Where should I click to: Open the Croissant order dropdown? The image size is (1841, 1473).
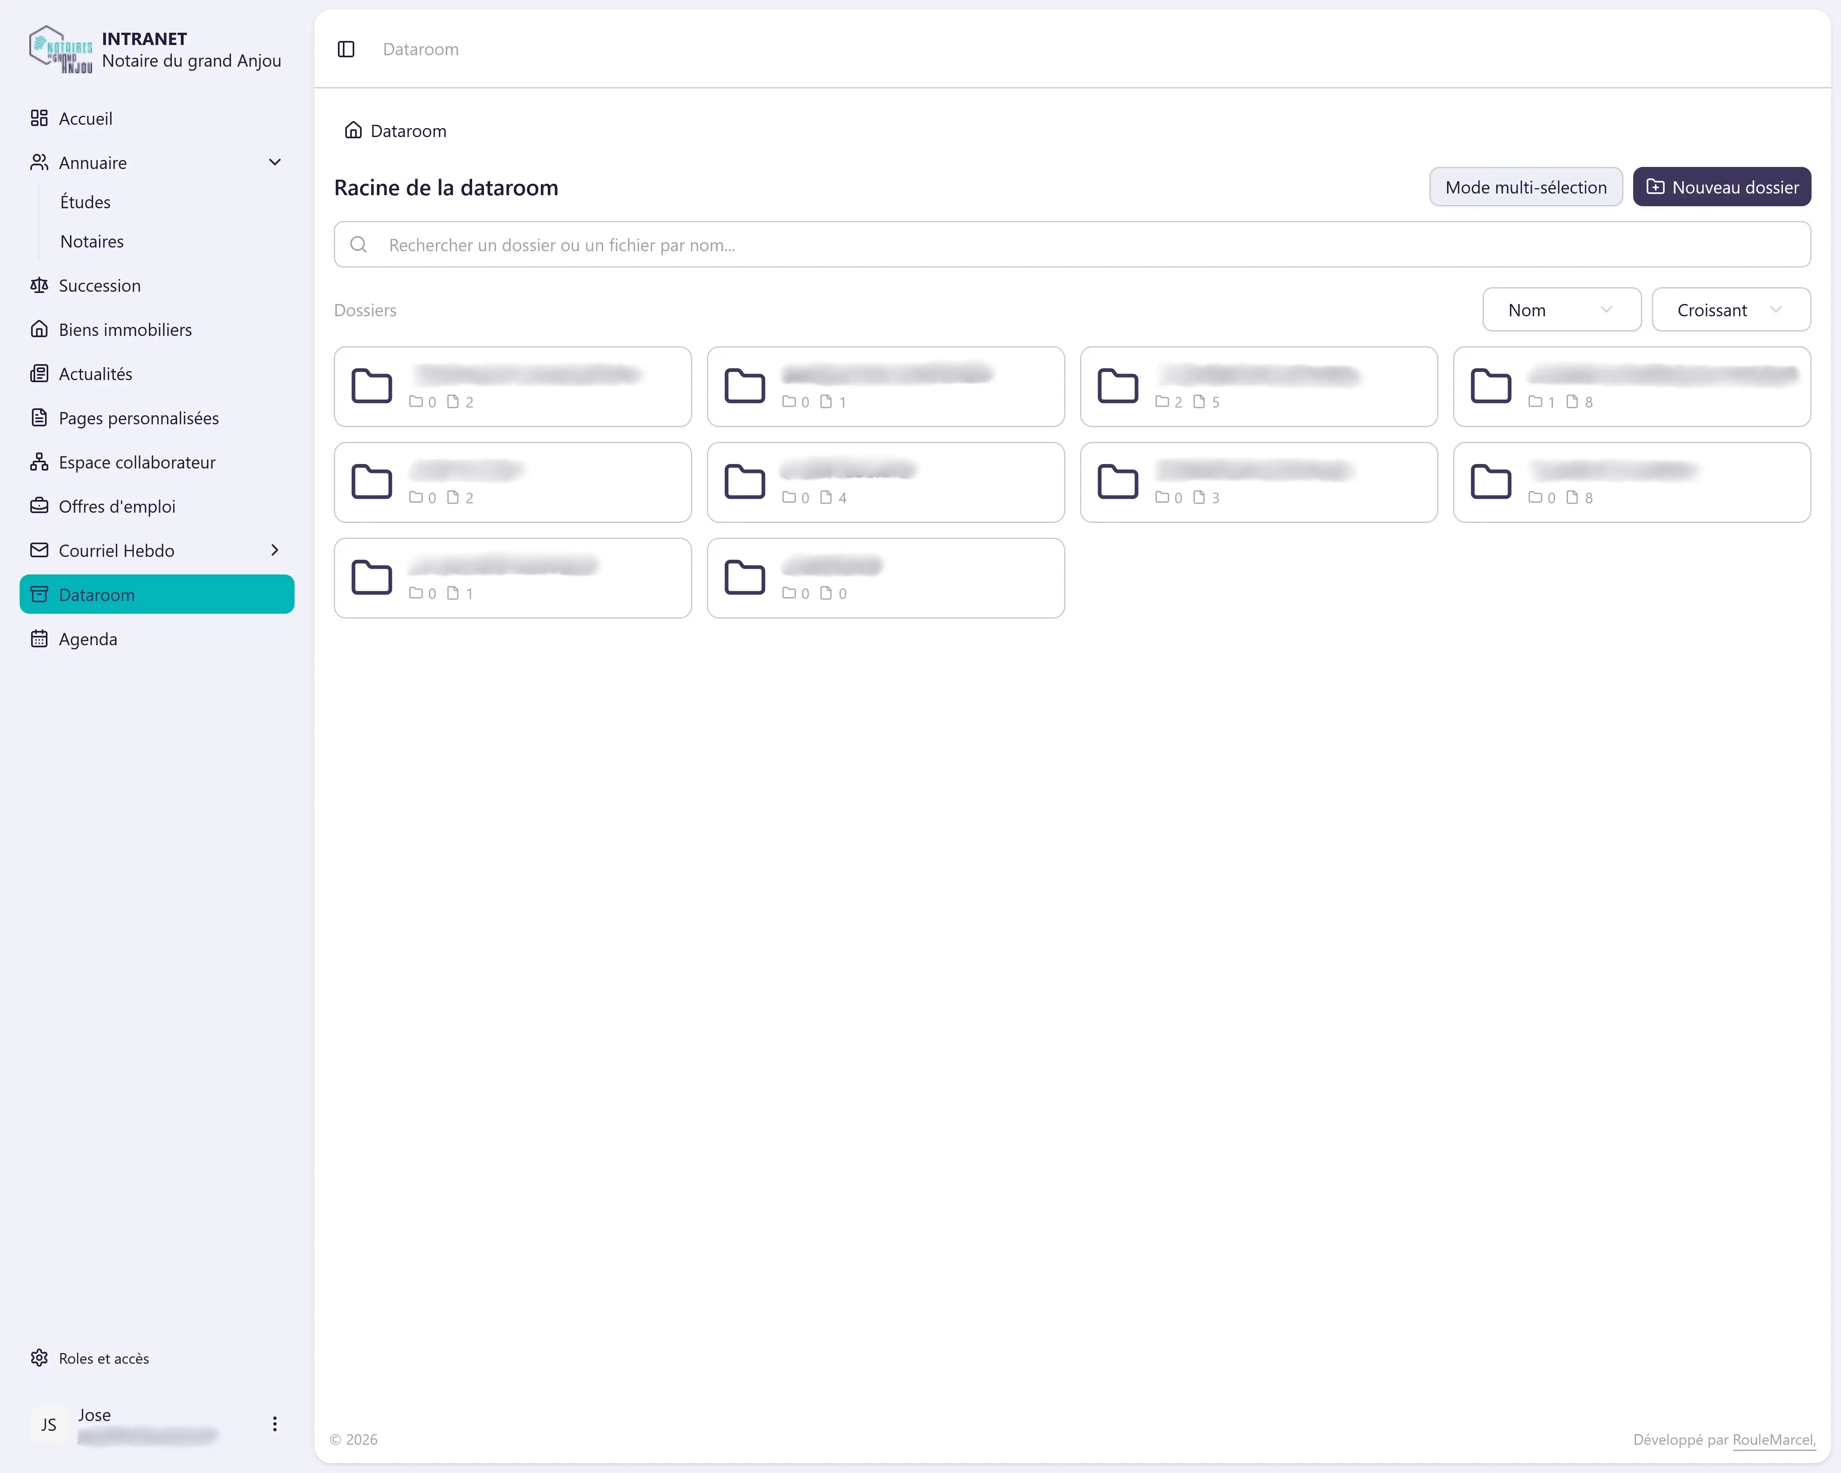tap(1731, 310)
